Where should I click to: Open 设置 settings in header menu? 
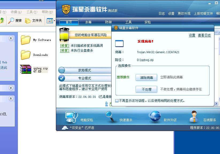[x=171, y=14]
